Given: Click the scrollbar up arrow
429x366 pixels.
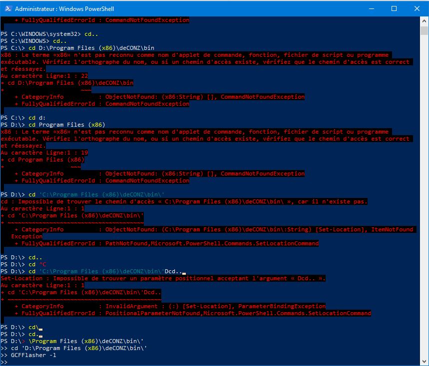Looking at the screenshot, I should point(425,21).
